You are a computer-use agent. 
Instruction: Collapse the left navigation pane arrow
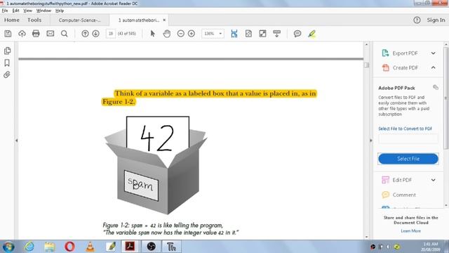click(x=16, y=141)
